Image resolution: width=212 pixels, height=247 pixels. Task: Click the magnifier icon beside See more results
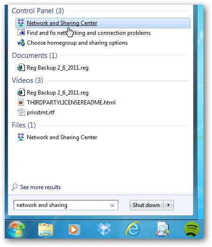(15, 187)
